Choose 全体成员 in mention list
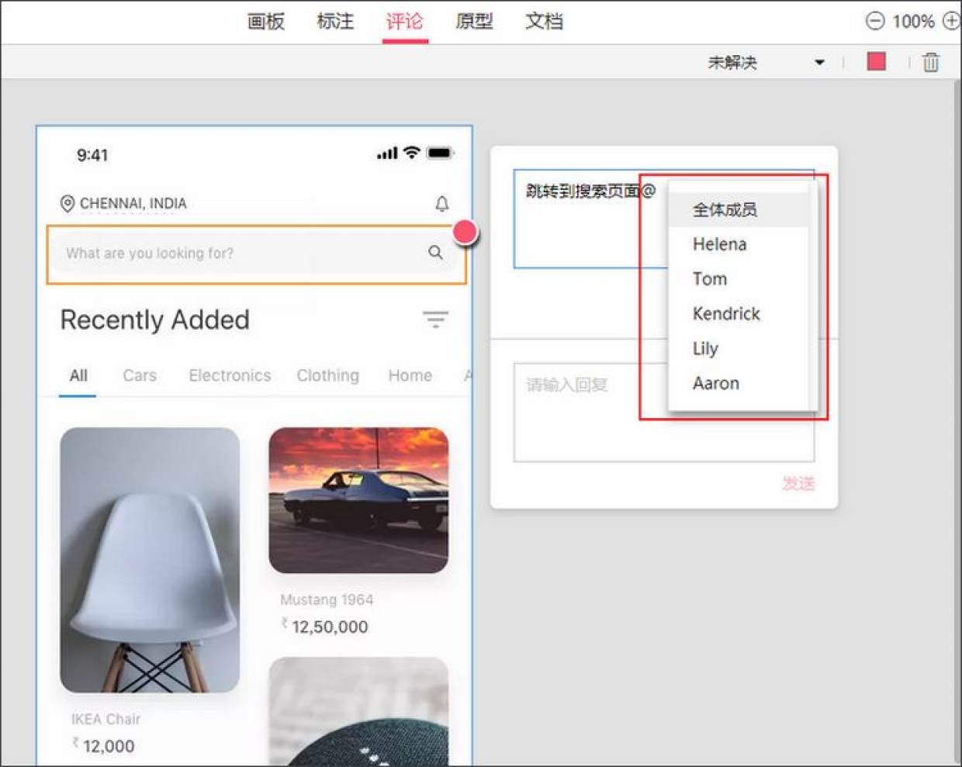 click(739, 209)
